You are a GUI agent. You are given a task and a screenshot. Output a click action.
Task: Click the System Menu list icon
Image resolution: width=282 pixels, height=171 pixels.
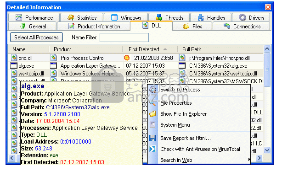pyautogui.click(x=152, y=125)
